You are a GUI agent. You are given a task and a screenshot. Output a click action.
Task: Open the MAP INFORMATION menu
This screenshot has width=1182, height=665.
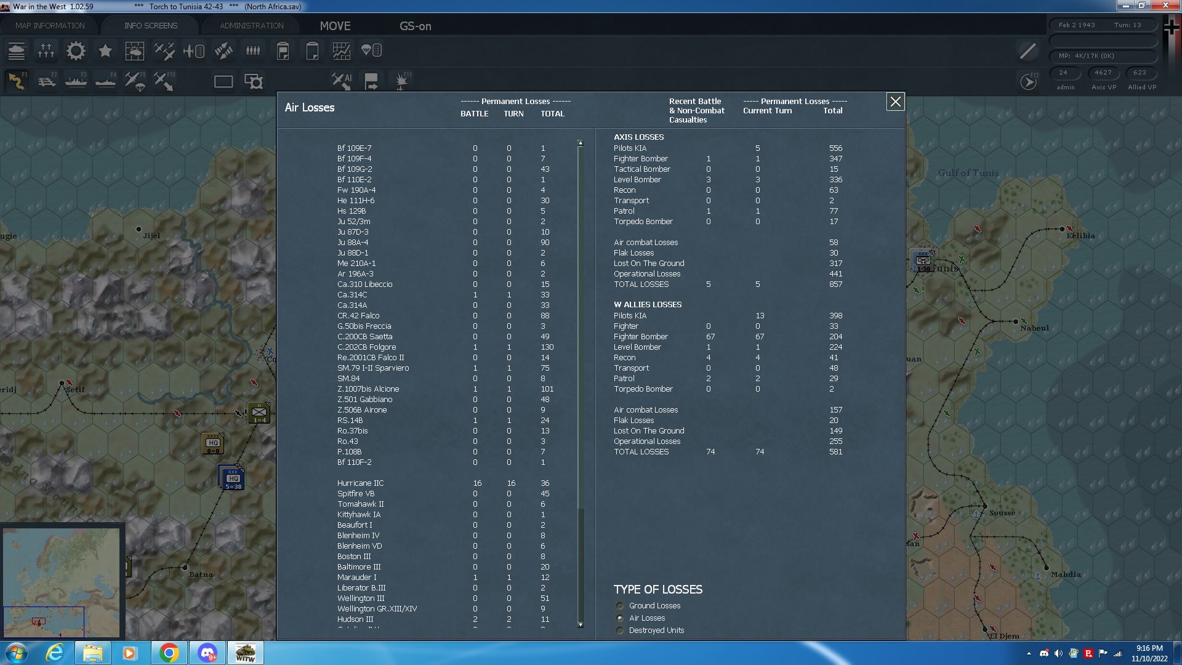49,25
